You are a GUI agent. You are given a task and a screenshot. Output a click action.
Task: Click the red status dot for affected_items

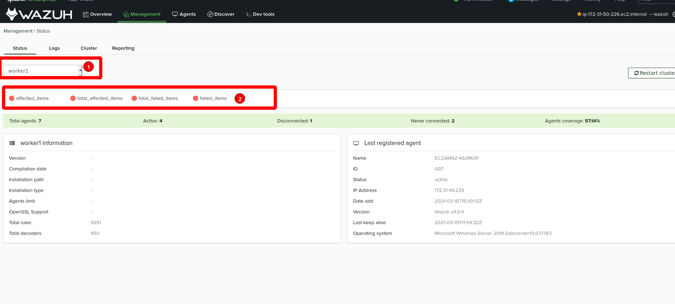pyautogui.click(x=12, y=98)
